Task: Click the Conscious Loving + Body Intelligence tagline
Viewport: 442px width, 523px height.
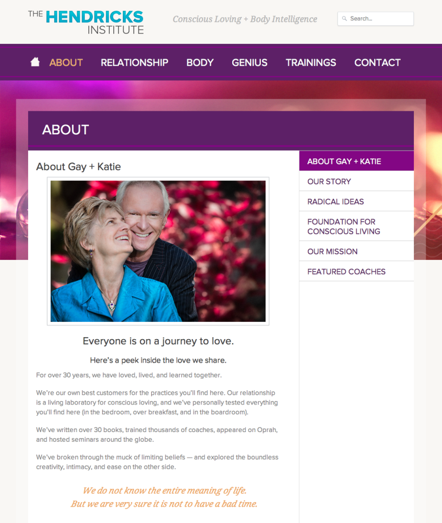Action: point(244,19)
